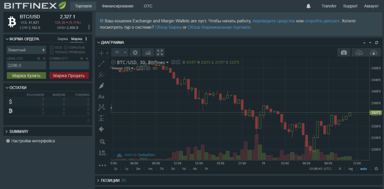Open the notifications bell
The width and height of the screenshot is (384, 189).
point(308,6)
